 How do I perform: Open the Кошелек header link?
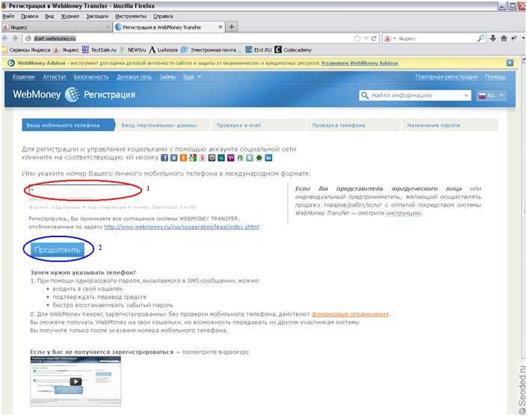tap(24, 77)
